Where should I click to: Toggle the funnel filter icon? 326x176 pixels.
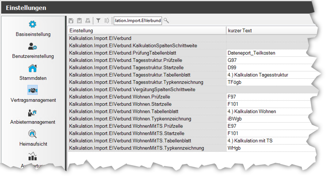(98, 20)
